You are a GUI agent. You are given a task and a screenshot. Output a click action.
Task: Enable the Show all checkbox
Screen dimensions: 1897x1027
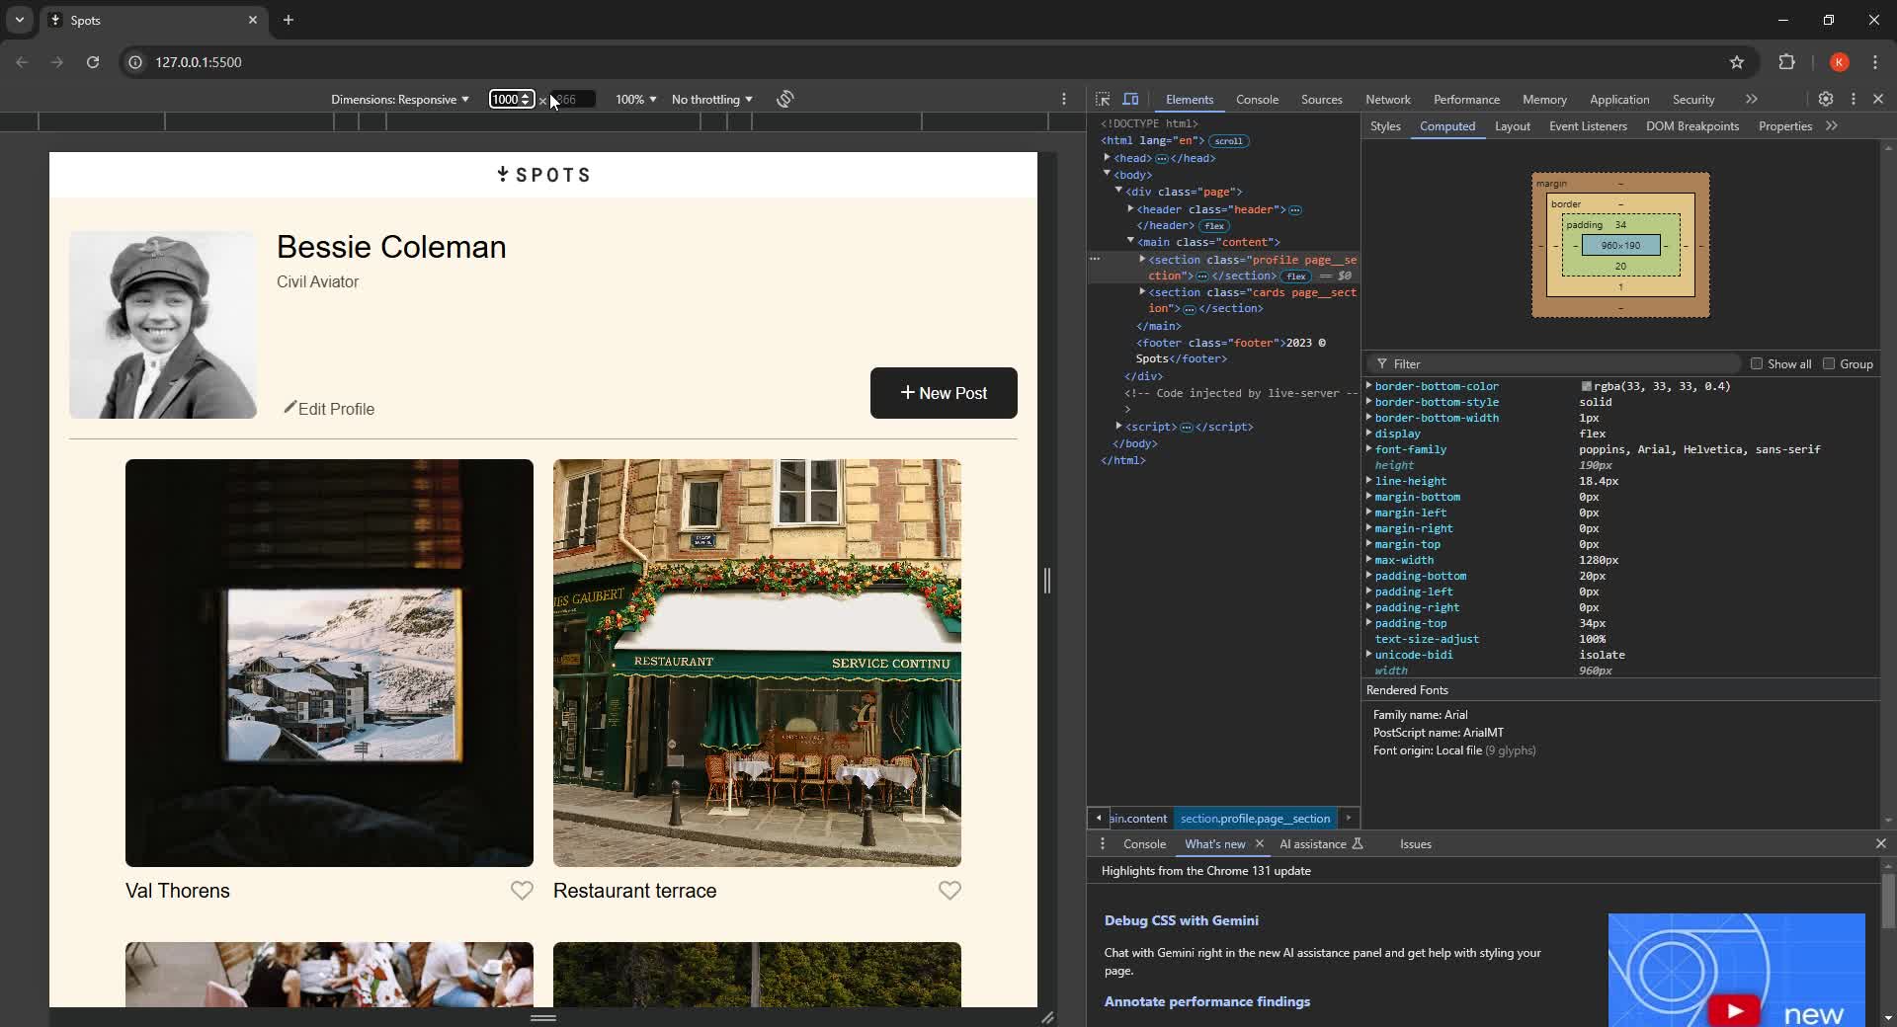(1757, 363)
